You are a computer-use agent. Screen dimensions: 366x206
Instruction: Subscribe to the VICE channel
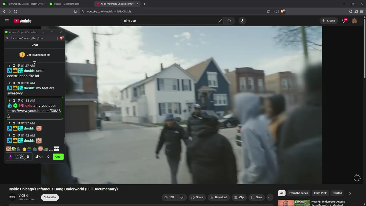[x=50, y=197]
